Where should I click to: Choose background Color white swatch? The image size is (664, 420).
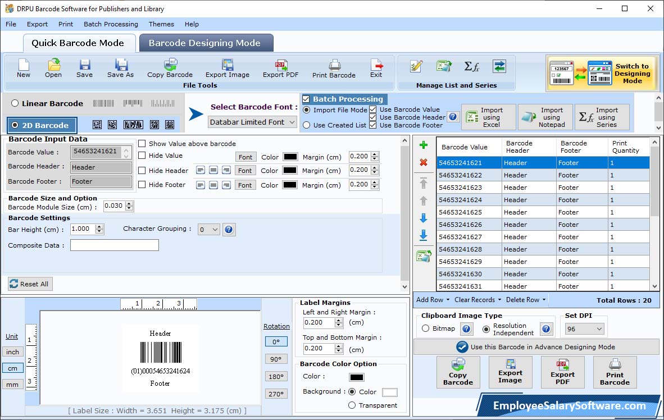390,392
